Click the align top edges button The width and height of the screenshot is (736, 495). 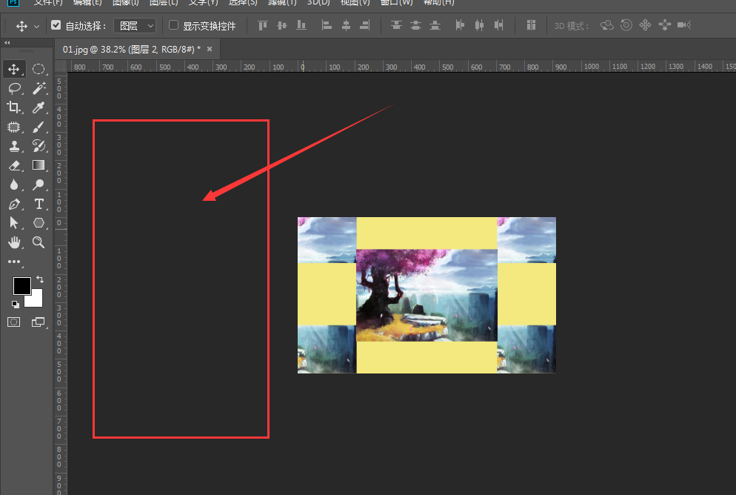click(x=261, y=24)
